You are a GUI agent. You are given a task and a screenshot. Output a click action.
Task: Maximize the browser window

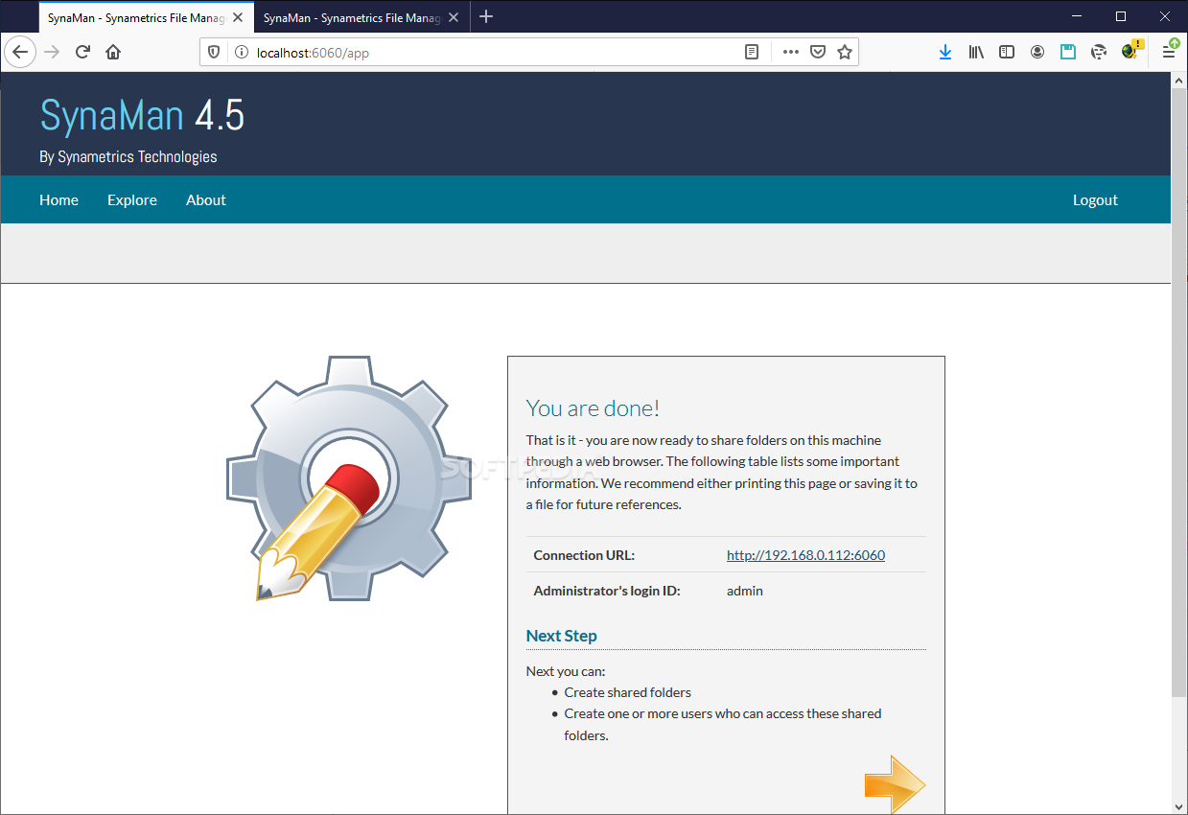coord(1121,16)
